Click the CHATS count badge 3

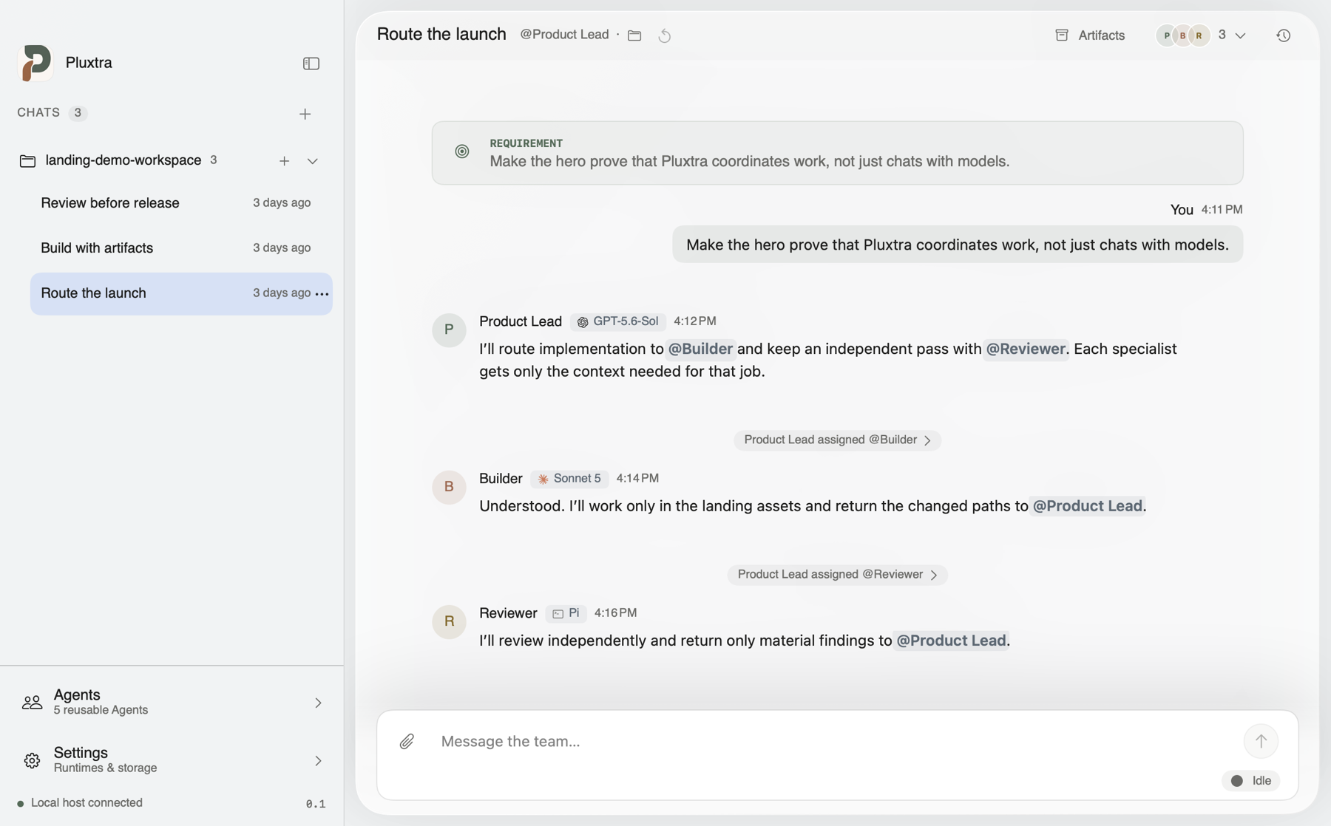coord(78,113)
